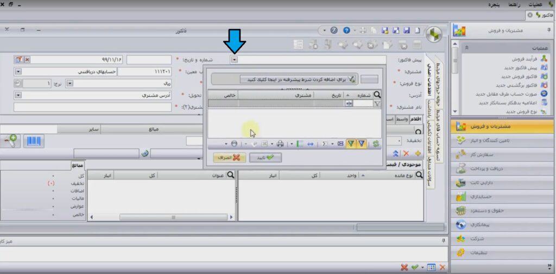The height and width of the screenshot is (274, 556).
Task: Select دارایی ثابت module in sidebar
Action: [x=502, y=183]
